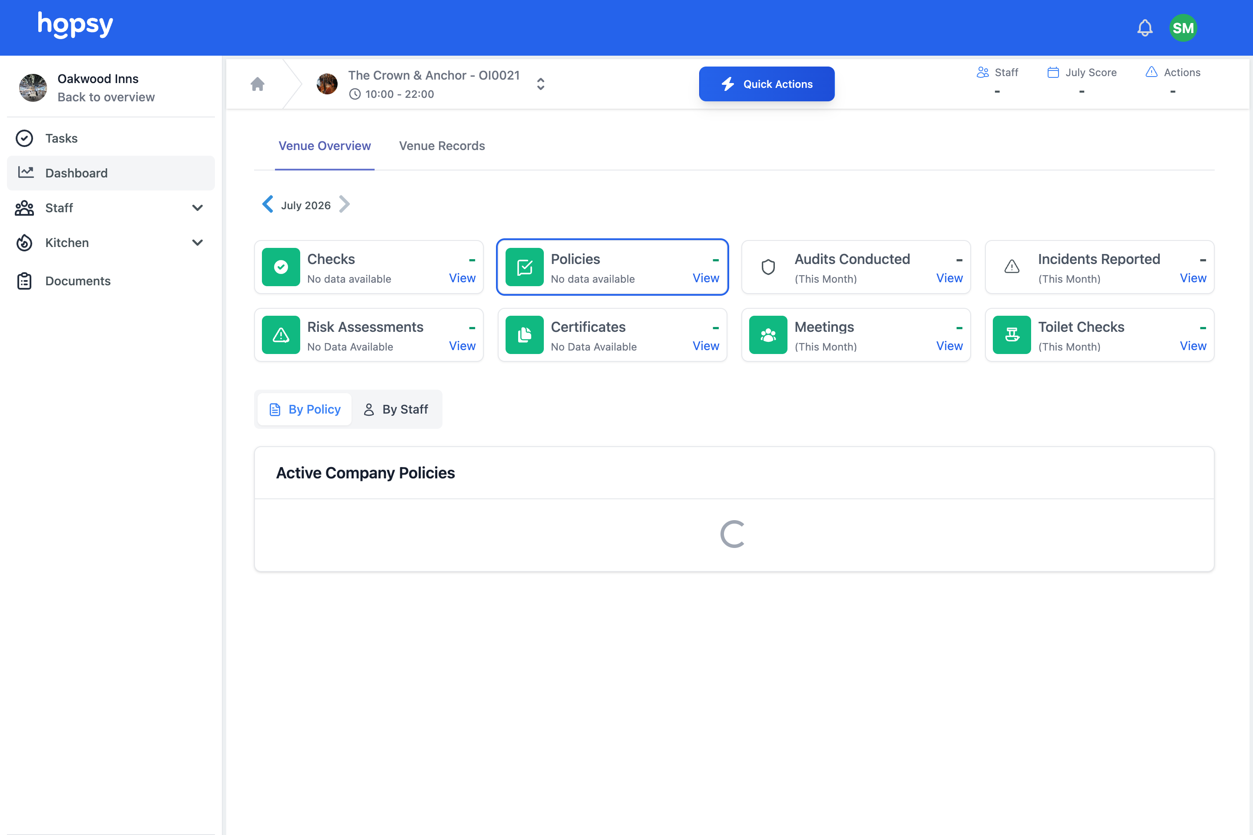Click the lightning bolt Quick Actions icon

(x=728, y=84)
